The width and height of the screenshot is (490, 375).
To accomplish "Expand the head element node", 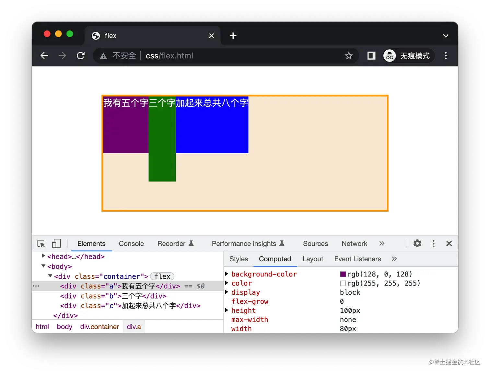I will 43,256.
